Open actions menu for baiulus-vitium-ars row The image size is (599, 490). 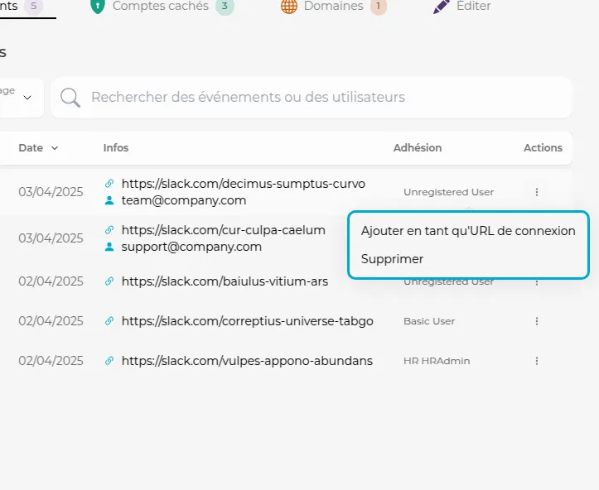(x=537, y=282)
